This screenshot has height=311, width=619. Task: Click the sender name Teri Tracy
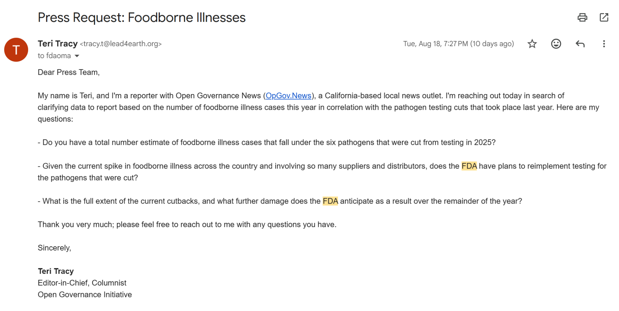pos(58,44)
